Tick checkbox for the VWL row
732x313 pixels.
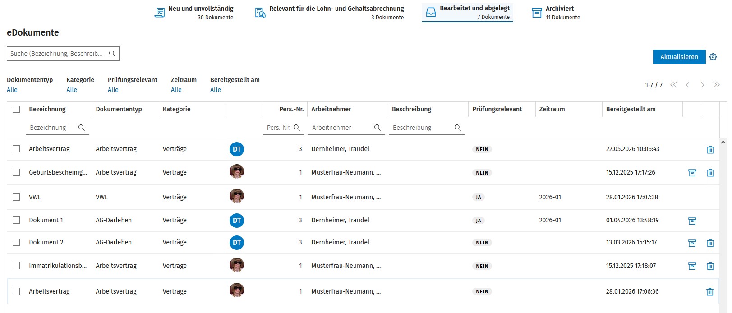coord(16,197)
